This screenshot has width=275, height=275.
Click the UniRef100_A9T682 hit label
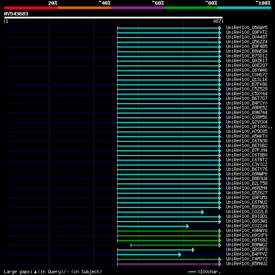(x=247, y=240)
